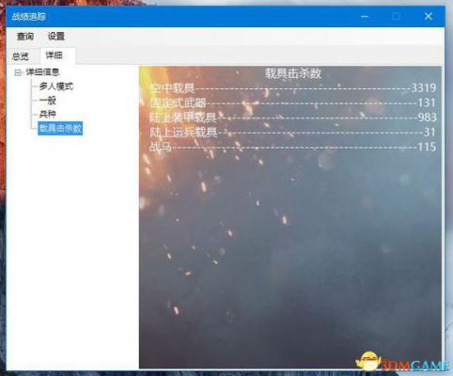This screenshot has width=453, height=376.
Task: Click the 固定式武器 stat row
Action: tap(293, 102)
